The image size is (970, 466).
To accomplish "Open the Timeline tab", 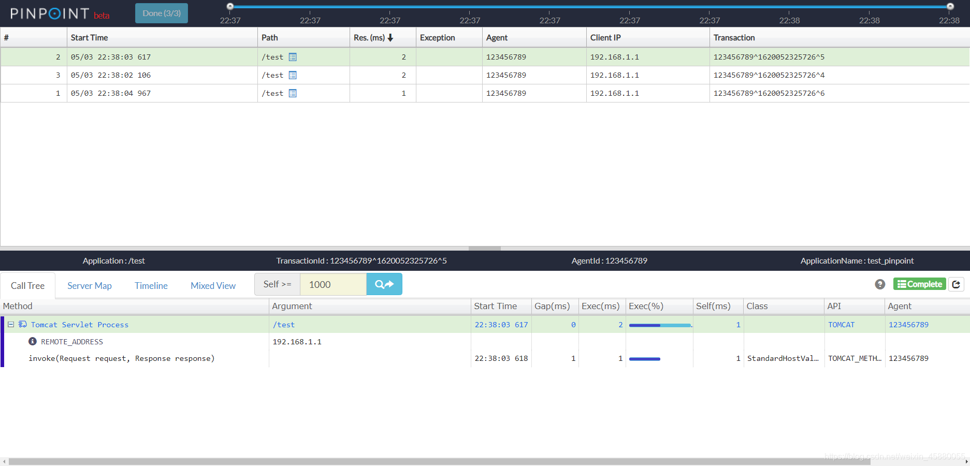I will coord(151,286).
